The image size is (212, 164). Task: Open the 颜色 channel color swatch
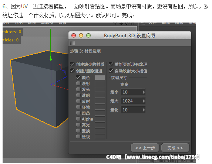coord(100,78)
